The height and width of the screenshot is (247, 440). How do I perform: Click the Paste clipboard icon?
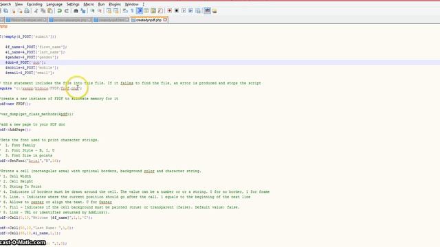[50, 11]
